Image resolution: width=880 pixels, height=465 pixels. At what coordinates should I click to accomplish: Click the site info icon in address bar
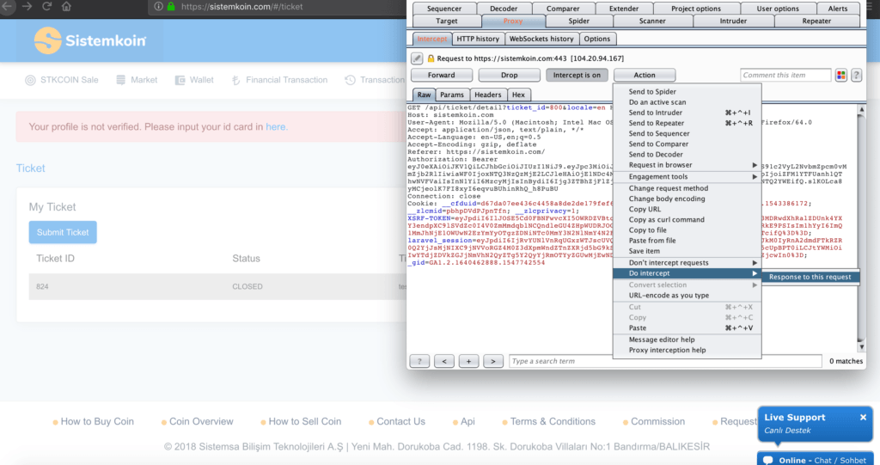click(x=158, y=7)
